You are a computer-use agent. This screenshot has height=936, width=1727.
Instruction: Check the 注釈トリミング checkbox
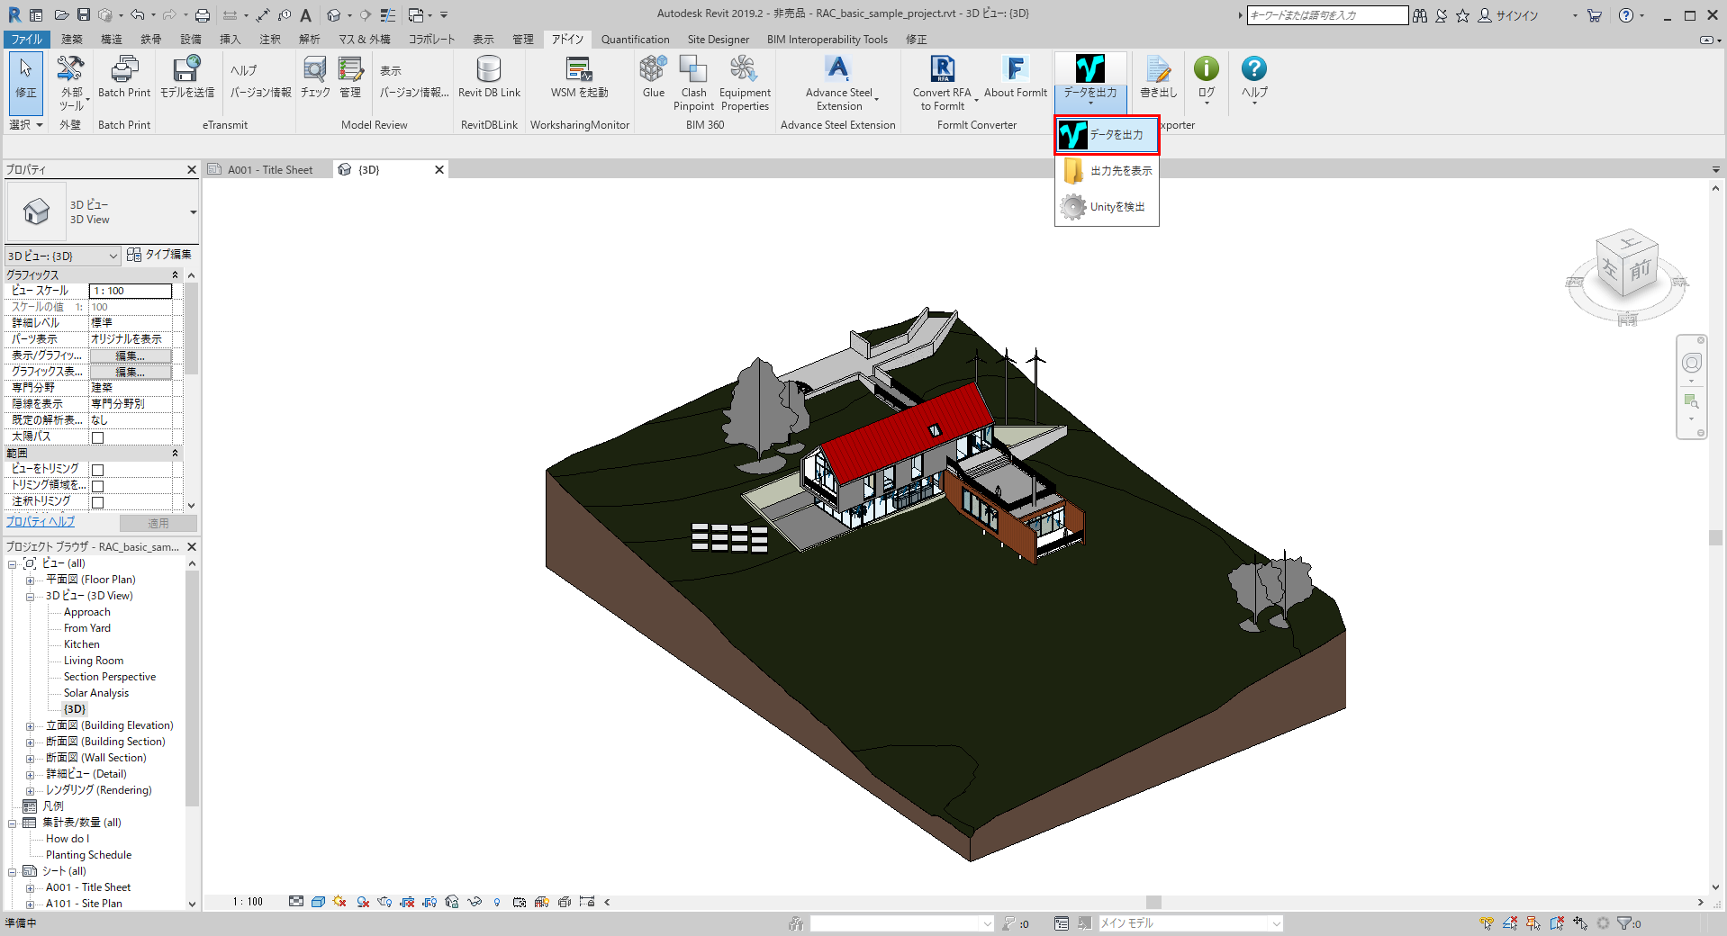97,500
